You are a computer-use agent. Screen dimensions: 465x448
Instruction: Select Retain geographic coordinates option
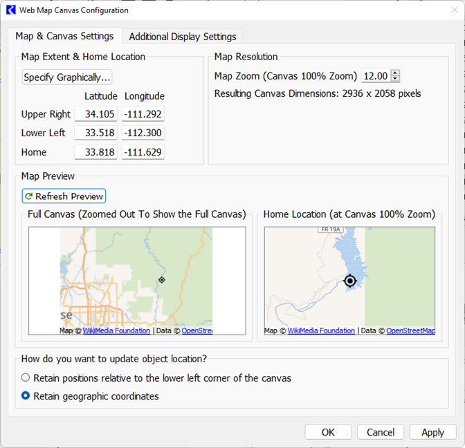[x=26, y=396]
